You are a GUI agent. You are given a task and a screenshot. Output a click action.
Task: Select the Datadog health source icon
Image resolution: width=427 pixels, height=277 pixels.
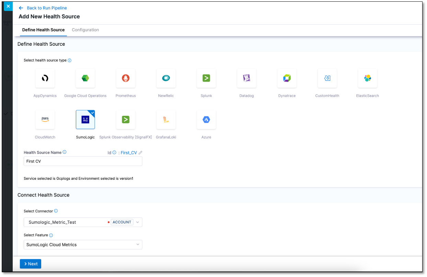246,78
